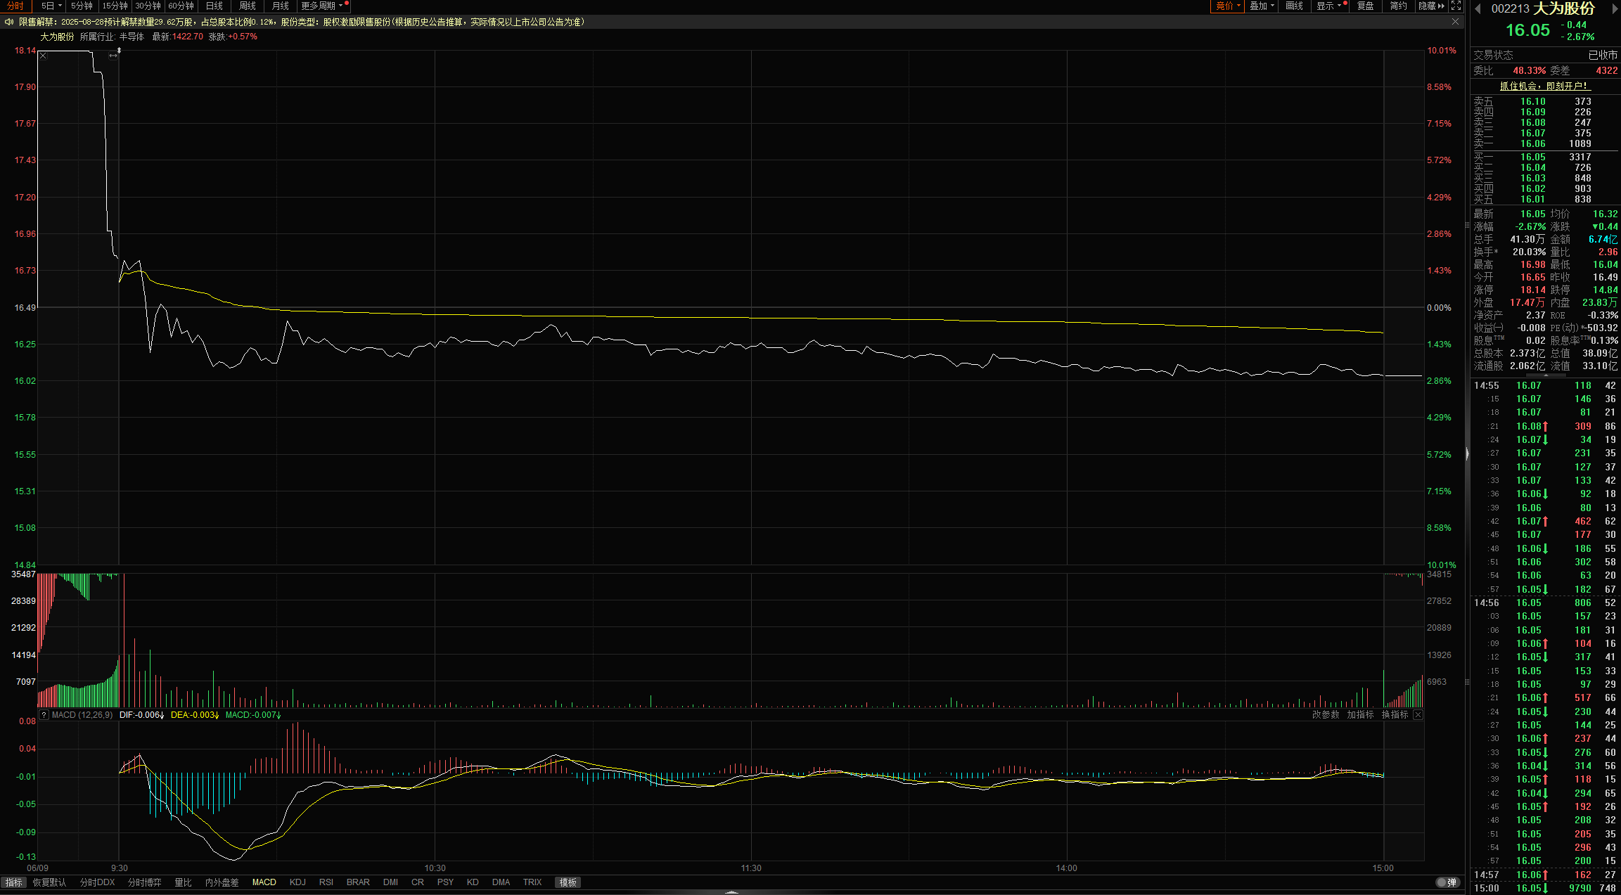Open the 竞价 dropdown
Viewport: 1621px width, 895px height.
pos(1227,6)
